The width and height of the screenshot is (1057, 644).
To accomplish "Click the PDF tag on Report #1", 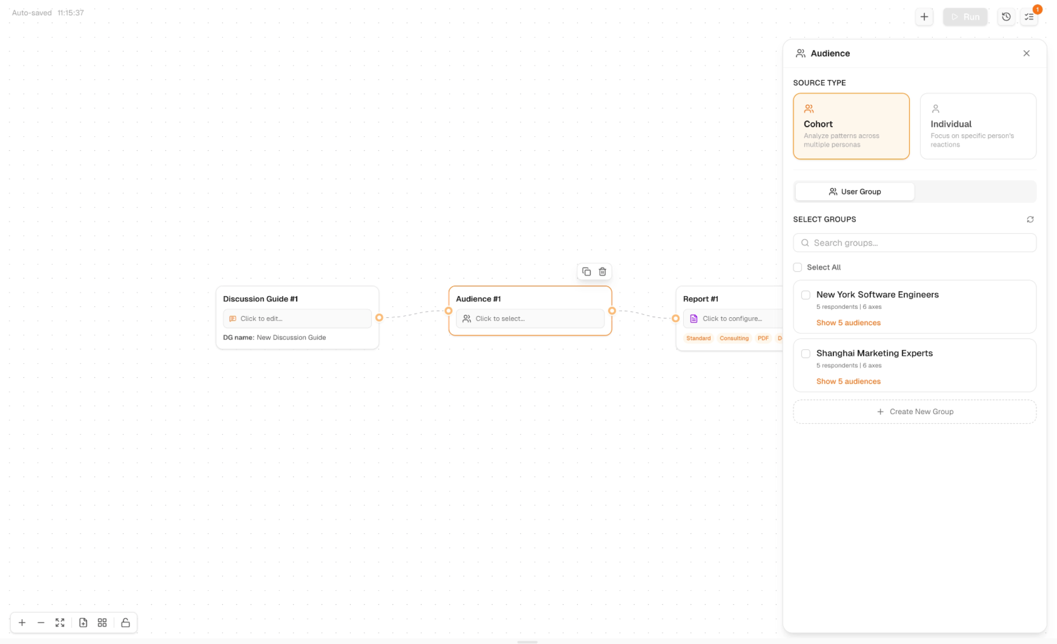I will coord(763,338).
